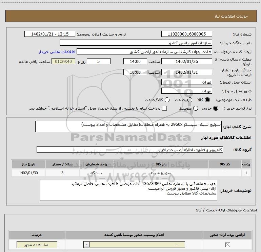Click the price validity date 1402/01/31 field
This screenshot has height=252, width=261.
[186, 72]
